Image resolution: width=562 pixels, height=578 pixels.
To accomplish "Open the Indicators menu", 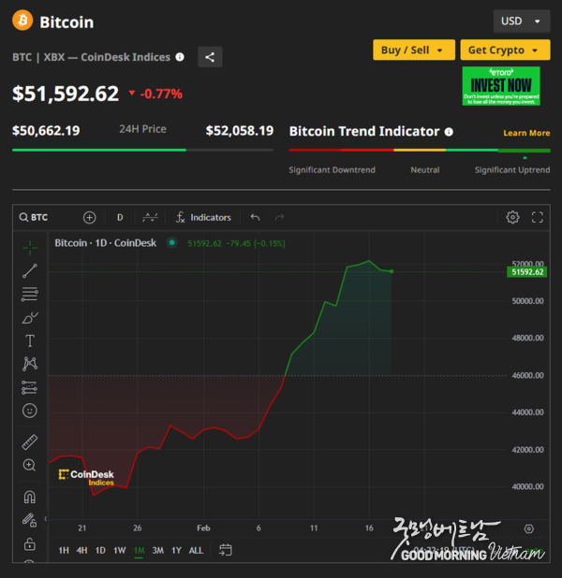I will 203,218.
